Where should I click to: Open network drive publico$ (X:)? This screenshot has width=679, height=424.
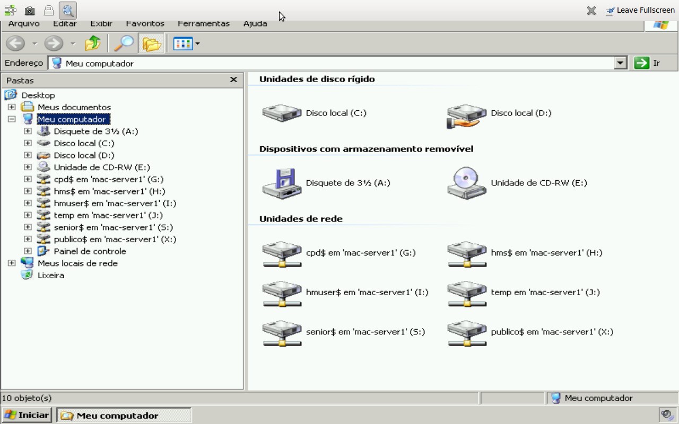466,332
